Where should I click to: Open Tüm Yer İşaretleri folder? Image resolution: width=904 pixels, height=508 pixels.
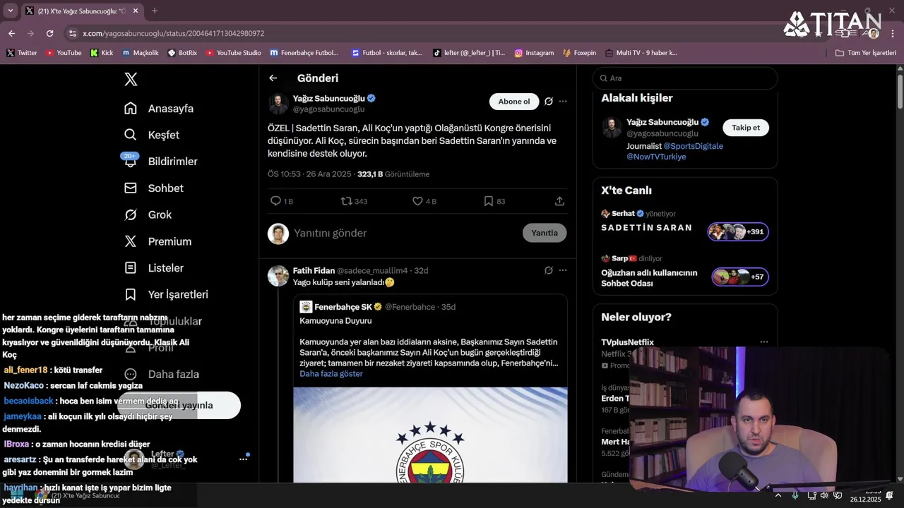(866, 53)
